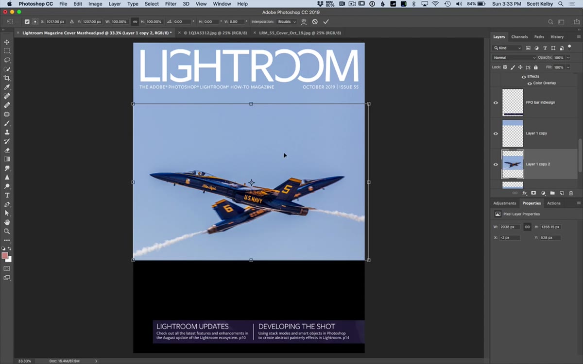Open the Layers panel options menu
This screenshot has height=364, width=583.
pyautogui.click(x=578, y=37)
